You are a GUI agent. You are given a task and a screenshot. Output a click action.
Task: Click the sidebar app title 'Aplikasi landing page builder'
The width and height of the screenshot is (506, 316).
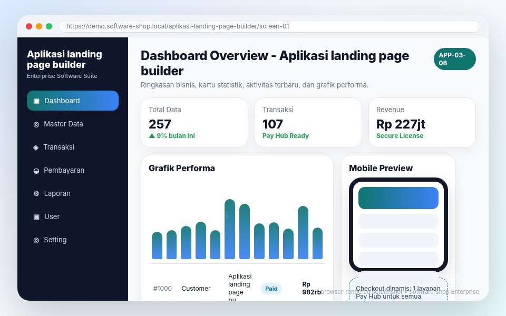pyautogui.click(x=64, y=60)
